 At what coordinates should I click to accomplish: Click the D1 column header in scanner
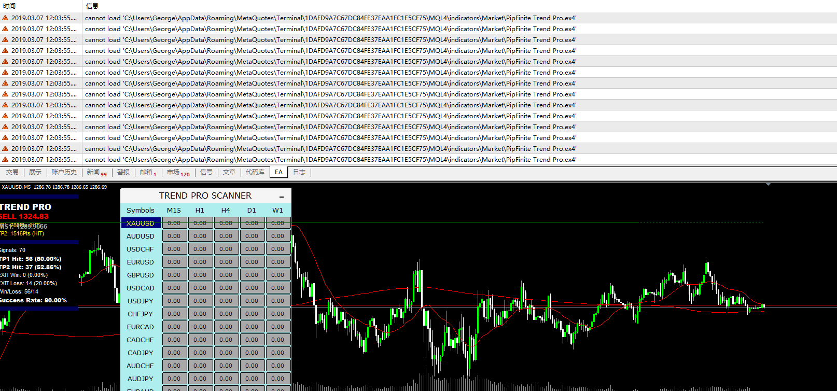(252, 210)
